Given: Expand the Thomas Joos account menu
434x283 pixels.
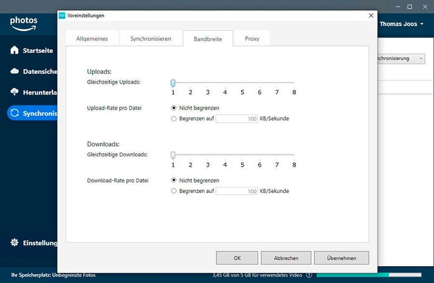Looking at the screenshot, I should coord(401,24).
